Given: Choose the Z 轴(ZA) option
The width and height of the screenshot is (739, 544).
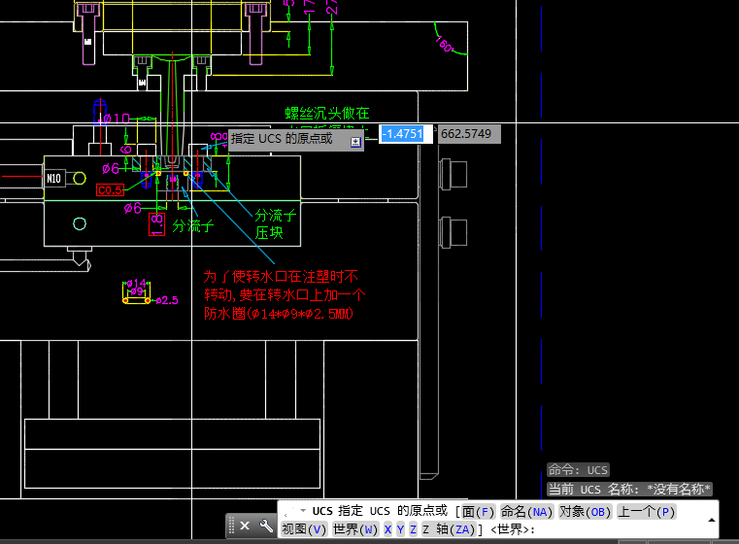Looking at the screenshot, I should coord(449,529).
